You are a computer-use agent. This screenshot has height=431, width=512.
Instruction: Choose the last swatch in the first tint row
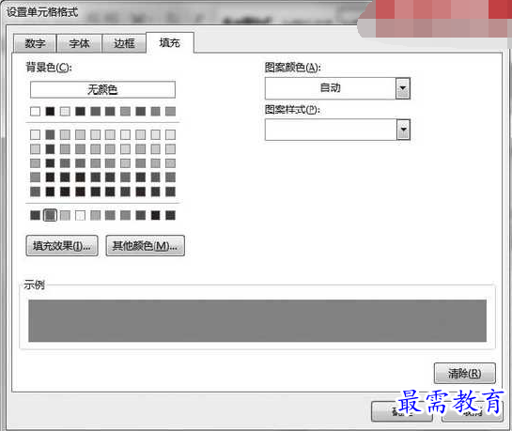click(170, 134)
